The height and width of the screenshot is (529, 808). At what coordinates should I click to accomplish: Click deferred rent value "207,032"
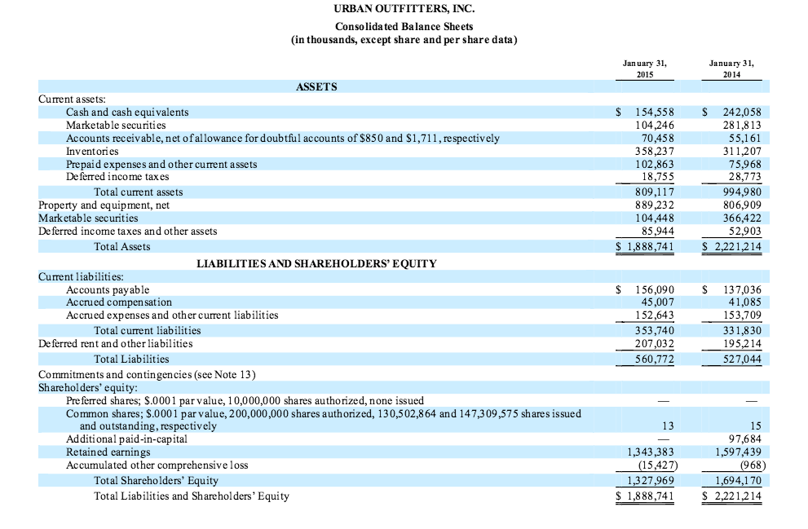point(655,343)
